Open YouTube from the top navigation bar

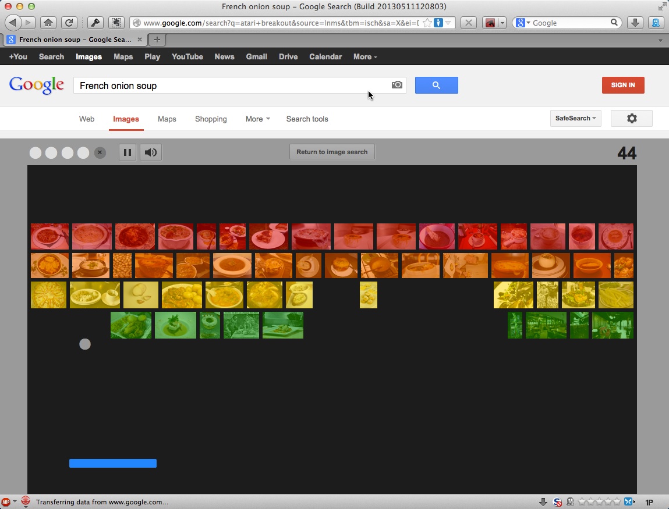187,57
